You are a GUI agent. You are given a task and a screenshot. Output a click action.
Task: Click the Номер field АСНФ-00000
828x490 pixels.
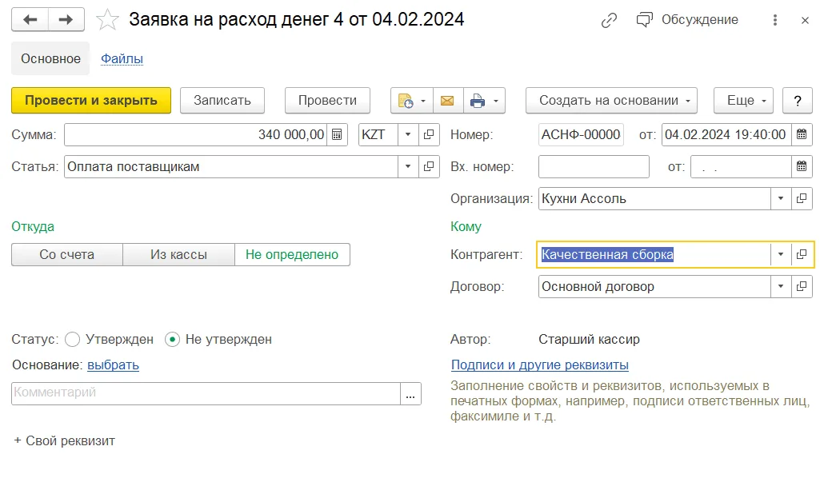point(581,134)
